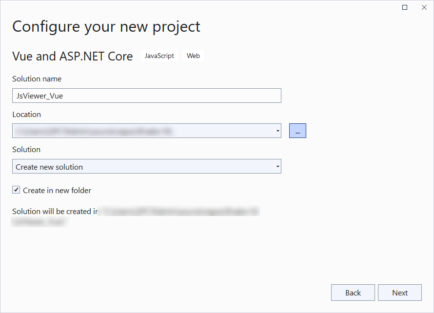Screen dimensions: 434x313
Task: Click the JavaScript tag label
Action: tap(159, 56)
